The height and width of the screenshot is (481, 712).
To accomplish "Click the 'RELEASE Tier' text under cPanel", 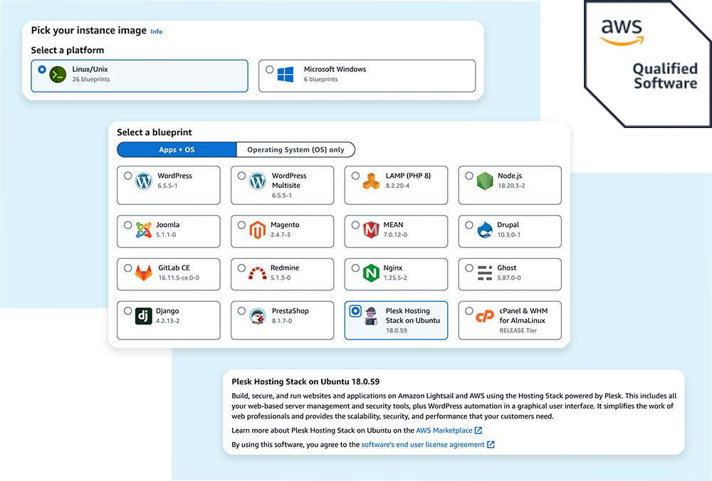I will [518, 330].
